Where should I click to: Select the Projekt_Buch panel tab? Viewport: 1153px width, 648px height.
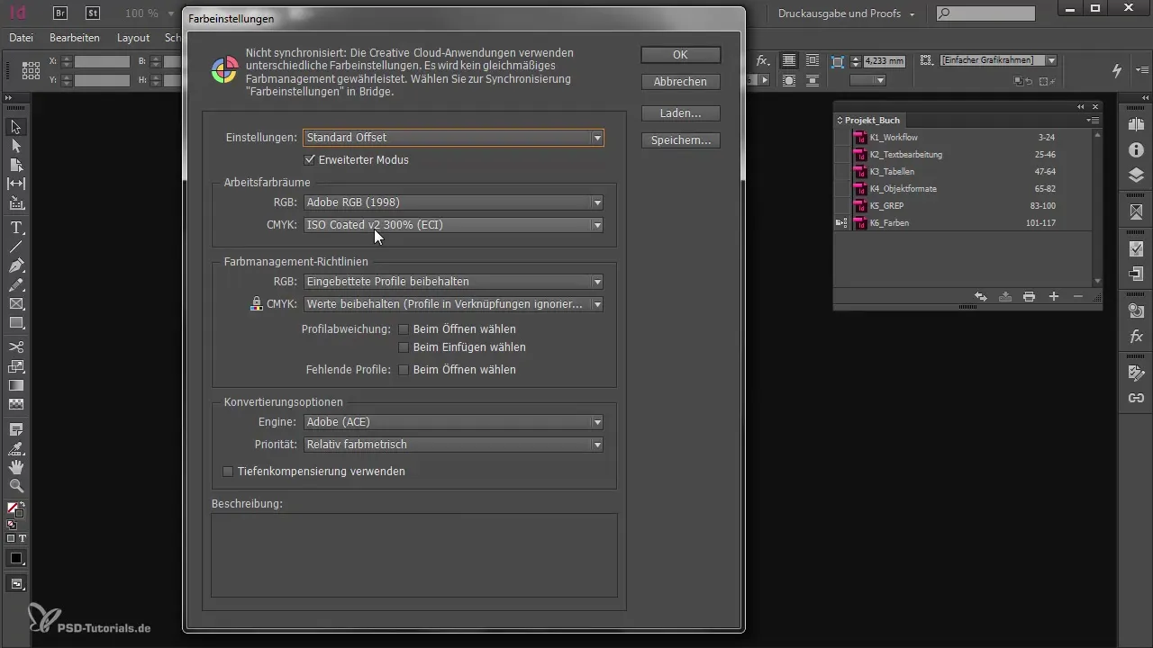coord(871,120)
